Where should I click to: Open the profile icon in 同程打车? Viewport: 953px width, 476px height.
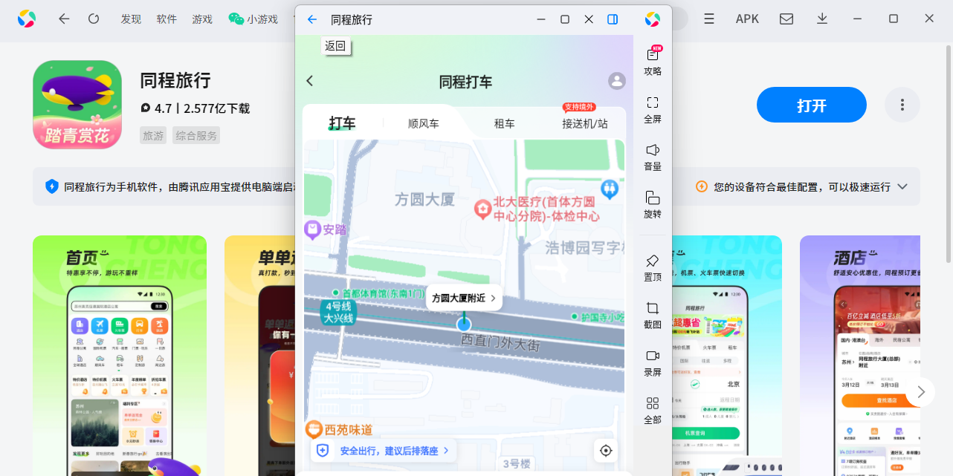(x=616, y=81)
